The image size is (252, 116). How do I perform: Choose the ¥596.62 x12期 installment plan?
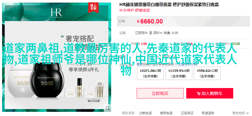[x=207, y=73]
